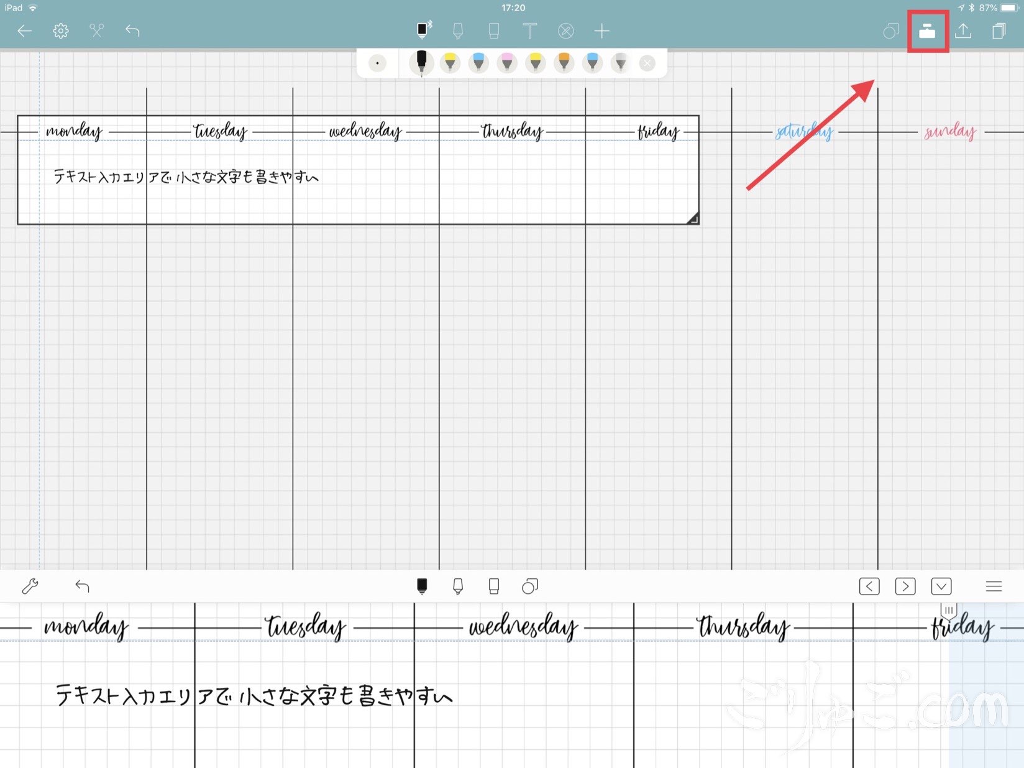Screen dimensions: 1024x768
Task: Open hamburger menu in zoom panel
Action: [x=994, y=586]
